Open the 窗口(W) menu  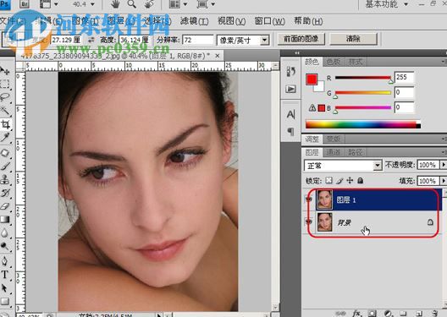pyautogui.click(x=270, y=21)
